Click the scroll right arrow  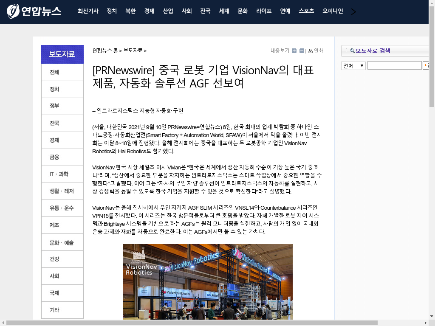(426, 323)
